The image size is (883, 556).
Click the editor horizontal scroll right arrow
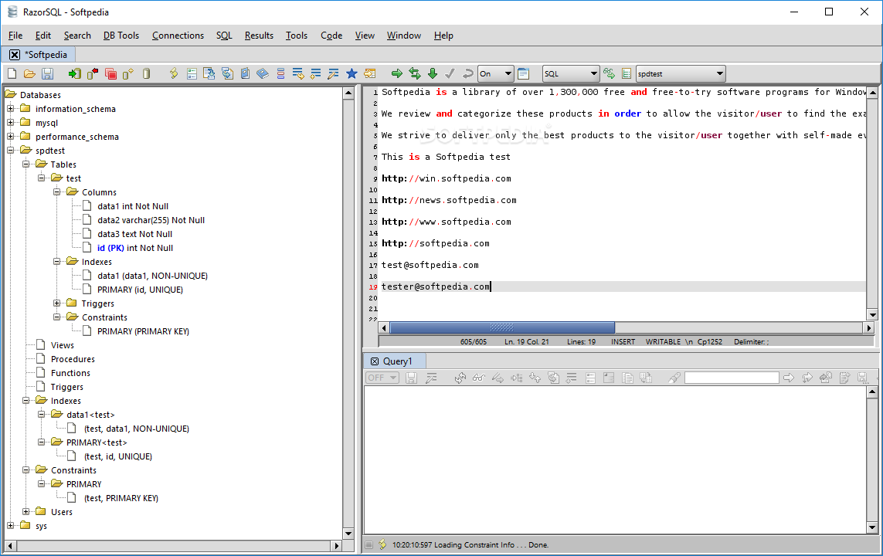(x=868, y=327)
